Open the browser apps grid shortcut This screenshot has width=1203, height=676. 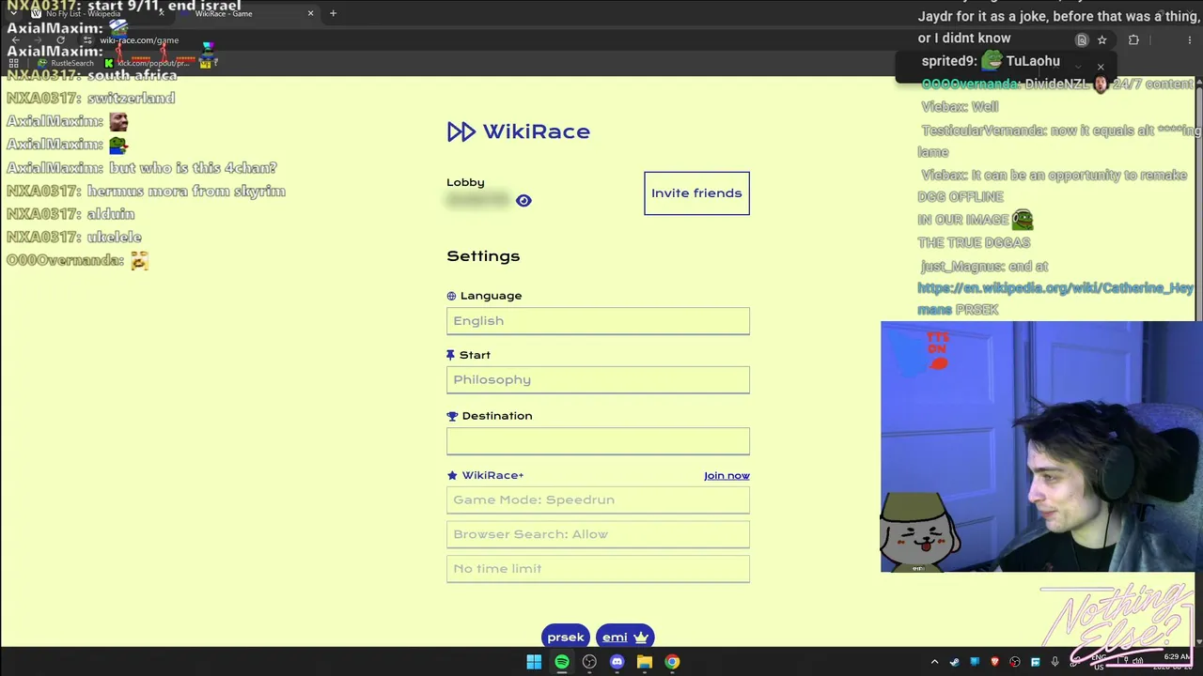pos(14,63)
